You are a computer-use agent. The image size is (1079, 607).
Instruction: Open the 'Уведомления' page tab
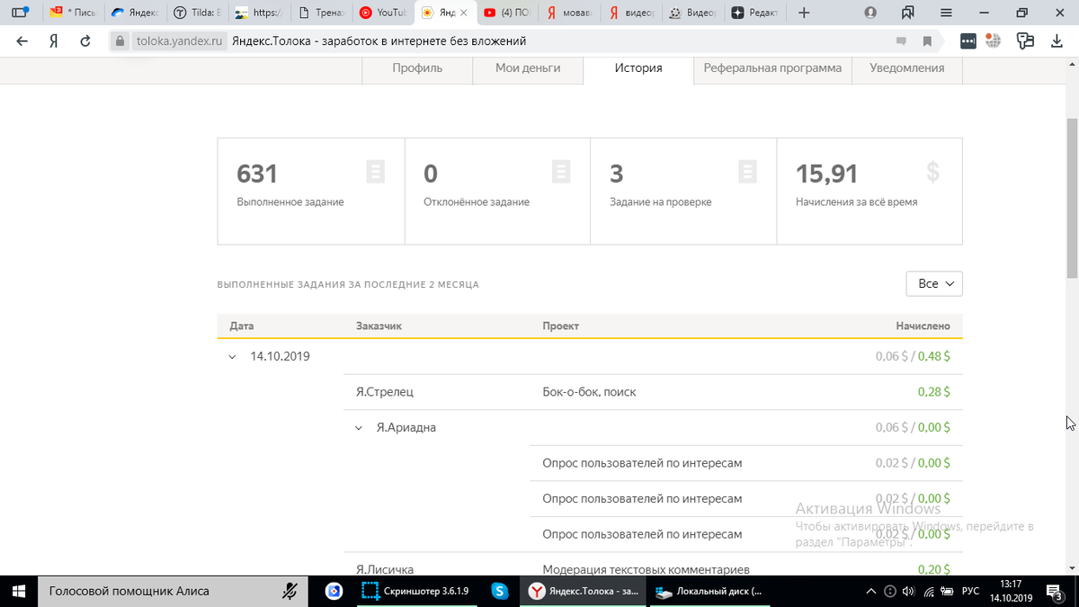coord(906,68)
